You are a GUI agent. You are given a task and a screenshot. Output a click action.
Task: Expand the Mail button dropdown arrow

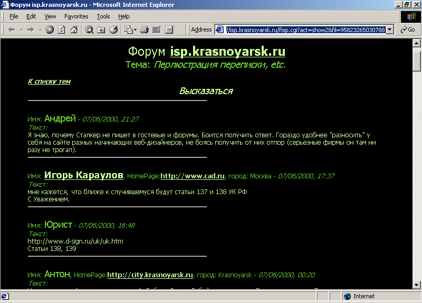136,30
